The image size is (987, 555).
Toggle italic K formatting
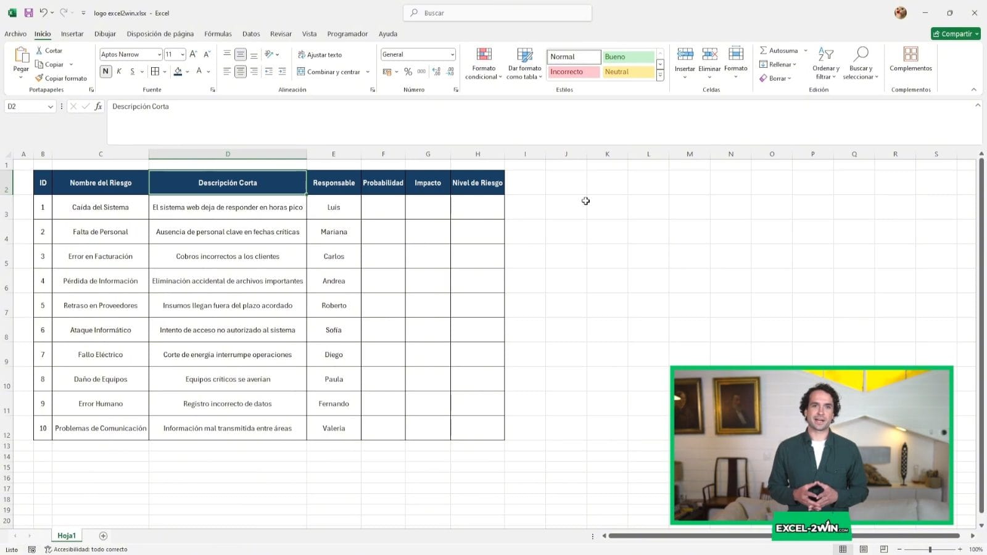(119, 72)
